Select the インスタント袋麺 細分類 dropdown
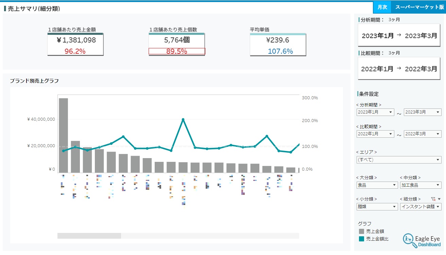 point(421,207)
